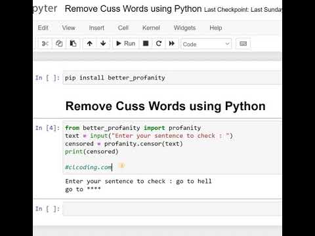This screenshot has width=315, height=236.
Task: Move selected cell up with arrow icon
Action: click(x=90, y=44)
